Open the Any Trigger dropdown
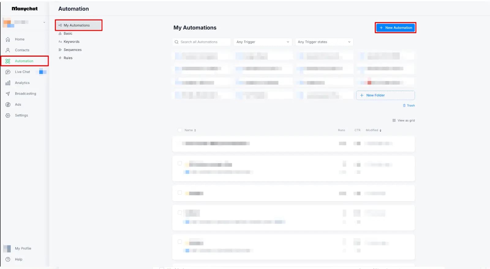The height and width of the screenshot is (269, 490). 263,42
